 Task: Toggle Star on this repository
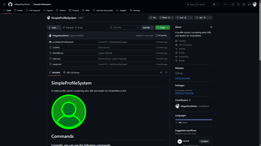pos(201,18)
